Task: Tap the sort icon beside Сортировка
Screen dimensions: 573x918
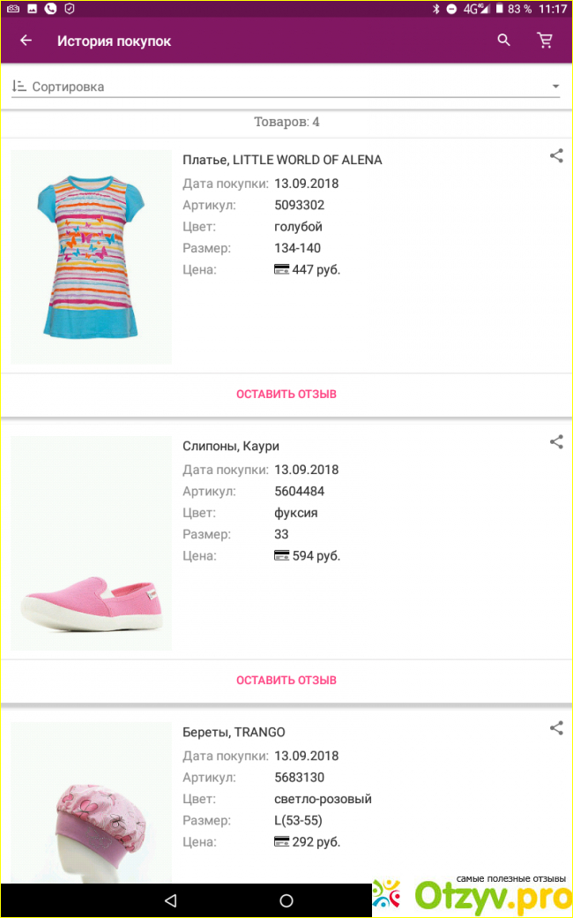Action: click(x=19, y=87)
